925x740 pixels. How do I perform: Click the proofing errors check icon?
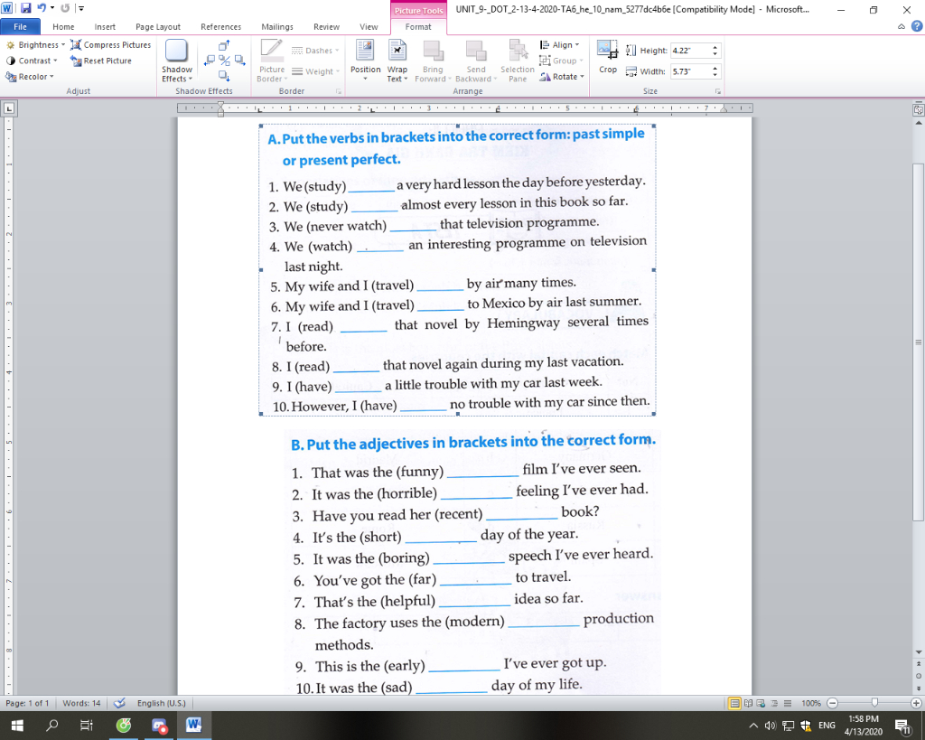(x=120, y=703)
